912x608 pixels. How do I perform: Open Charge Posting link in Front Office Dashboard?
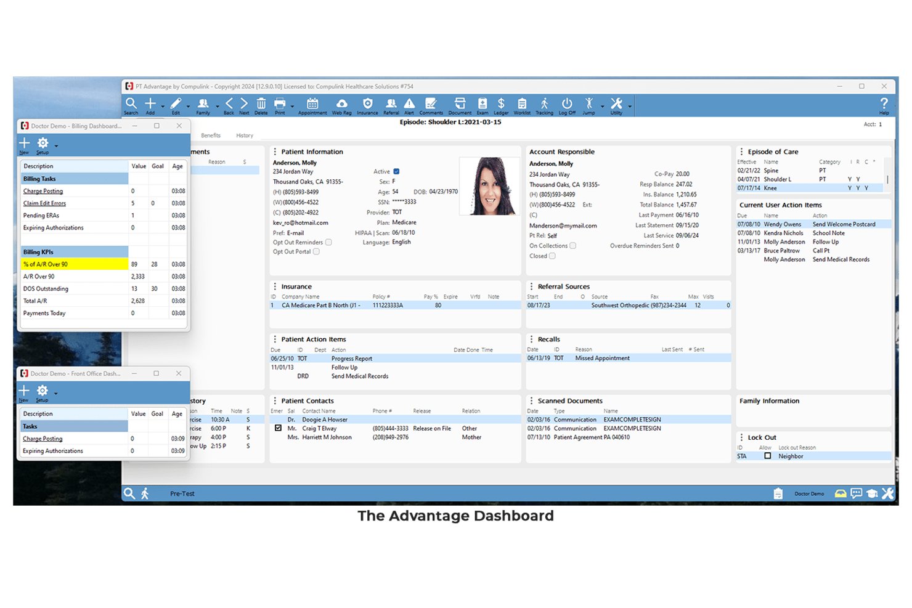43,439
